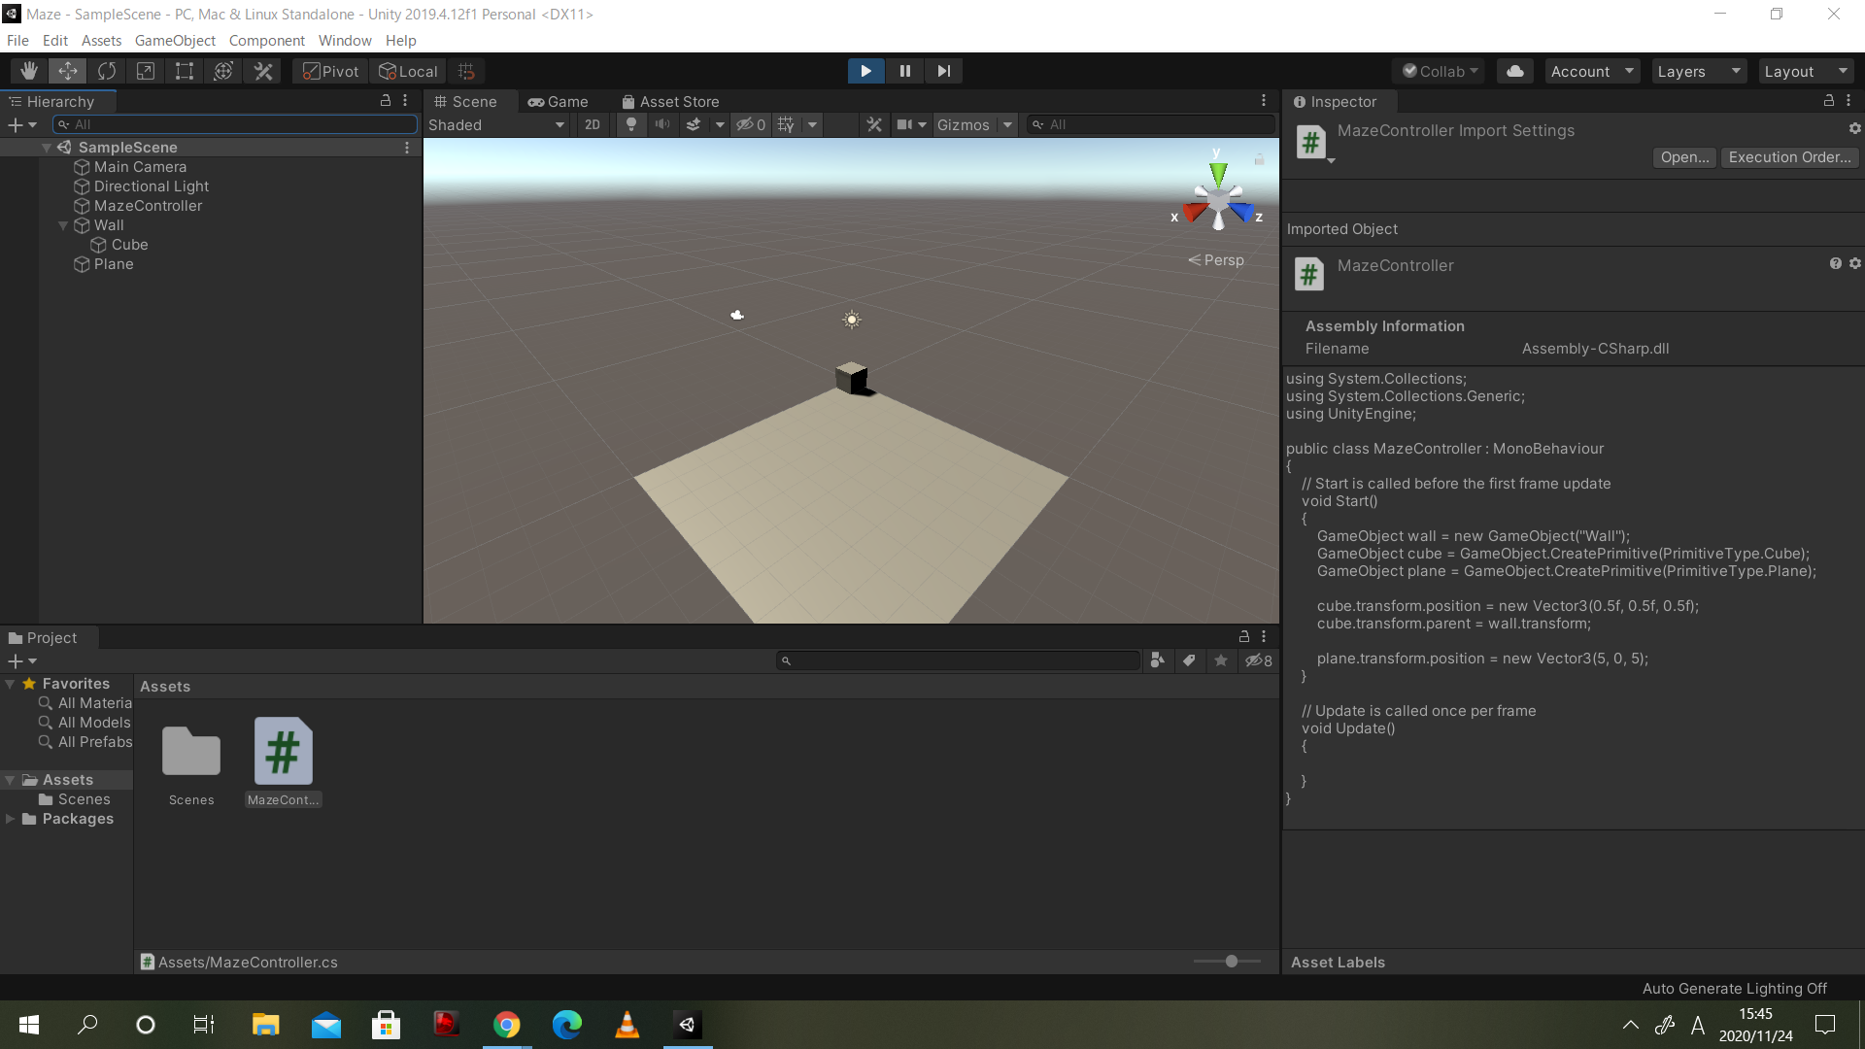The width and height of the screenshot is (1865, 1049).
Task: Click the Open button in the Inspector
Action: [x=1683, y=156]
